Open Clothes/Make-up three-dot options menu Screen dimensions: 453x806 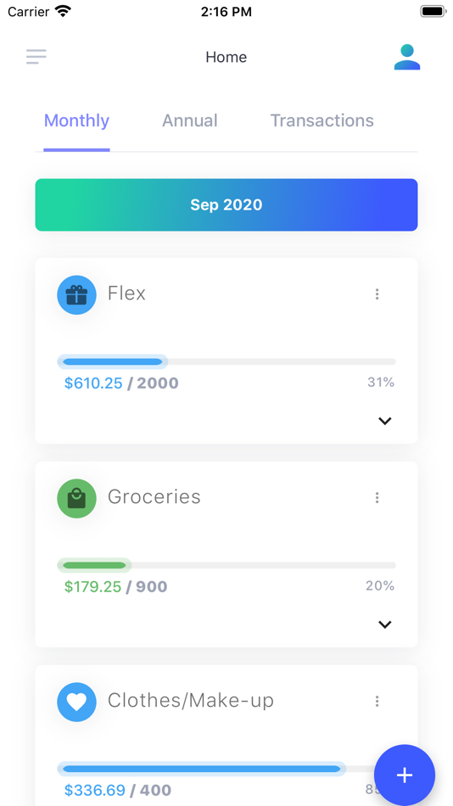pos(377,701)
